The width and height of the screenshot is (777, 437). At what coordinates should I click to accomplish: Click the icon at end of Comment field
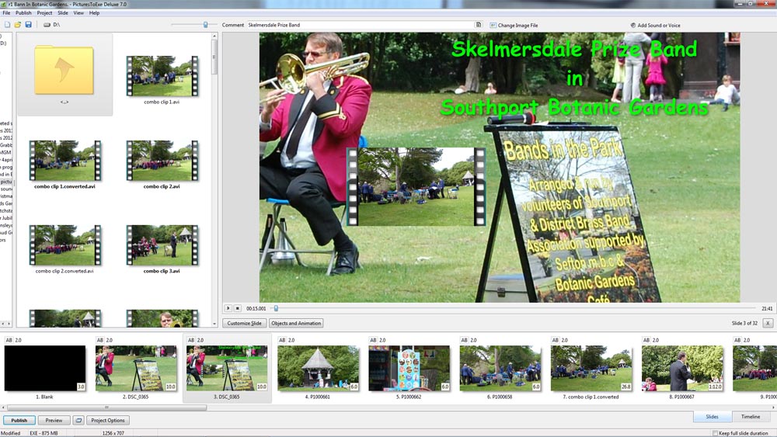click(x=478, y=25)
